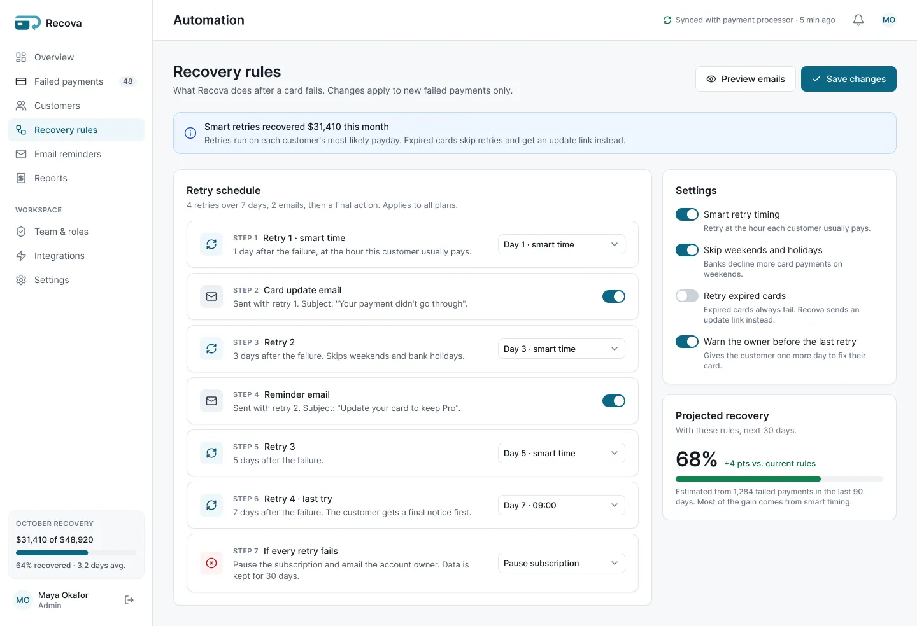Click the +4 pts vs. current rules text

click(770, 464)
